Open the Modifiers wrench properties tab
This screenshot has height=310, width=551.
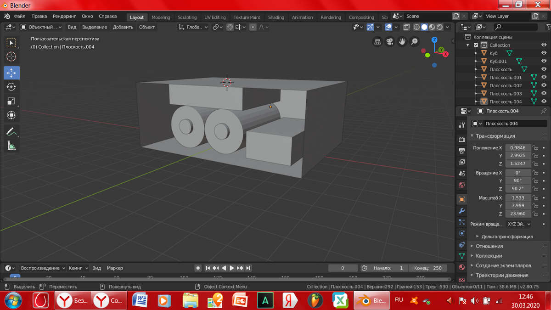462,211
